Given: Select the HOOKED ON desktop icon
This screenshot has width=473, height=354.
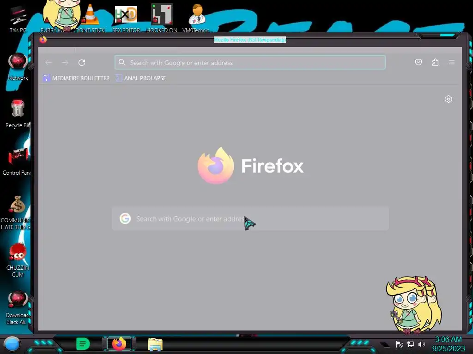Looking at the screenshot, I should [x=162, y=18].
